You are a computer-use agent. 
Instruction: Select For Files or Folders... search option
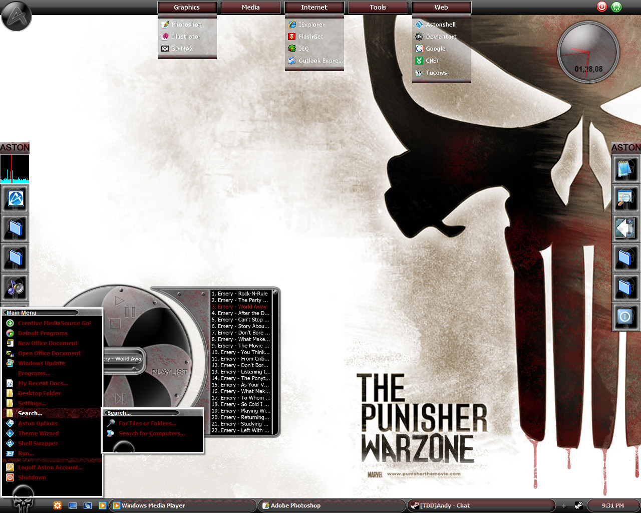tap(153, 423)
